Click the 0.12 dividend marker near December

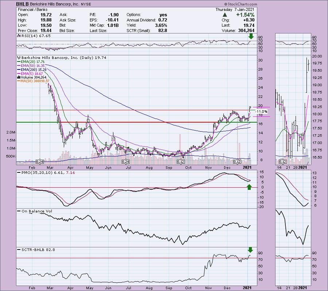point(237,162)
